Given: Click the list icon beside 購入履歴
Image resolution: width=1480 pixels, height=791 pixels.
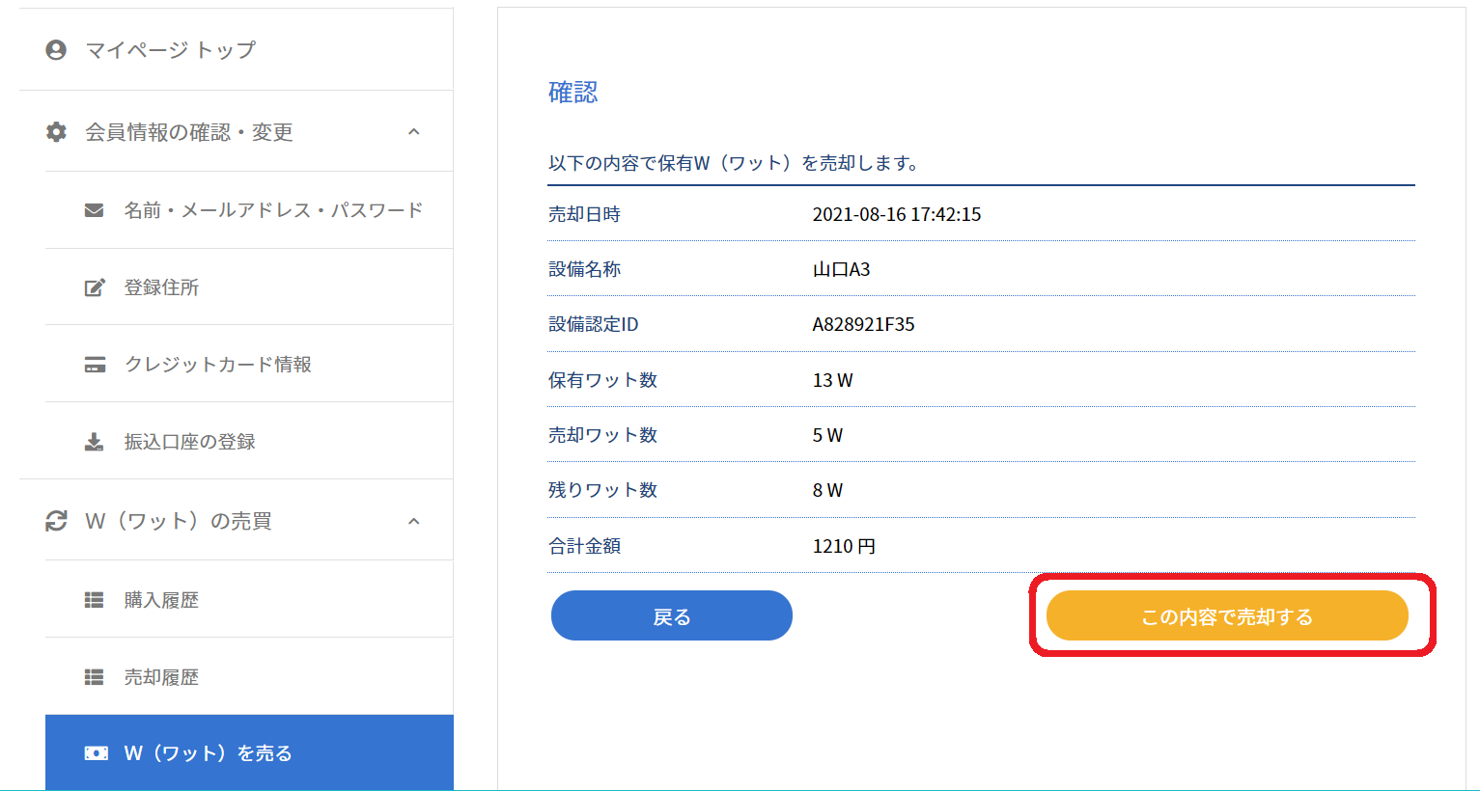Looking at the screenshot, I should (94, 600).
